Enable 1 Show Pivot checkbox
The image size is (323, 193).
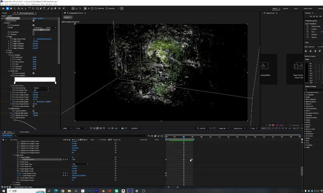click(33, 32)
